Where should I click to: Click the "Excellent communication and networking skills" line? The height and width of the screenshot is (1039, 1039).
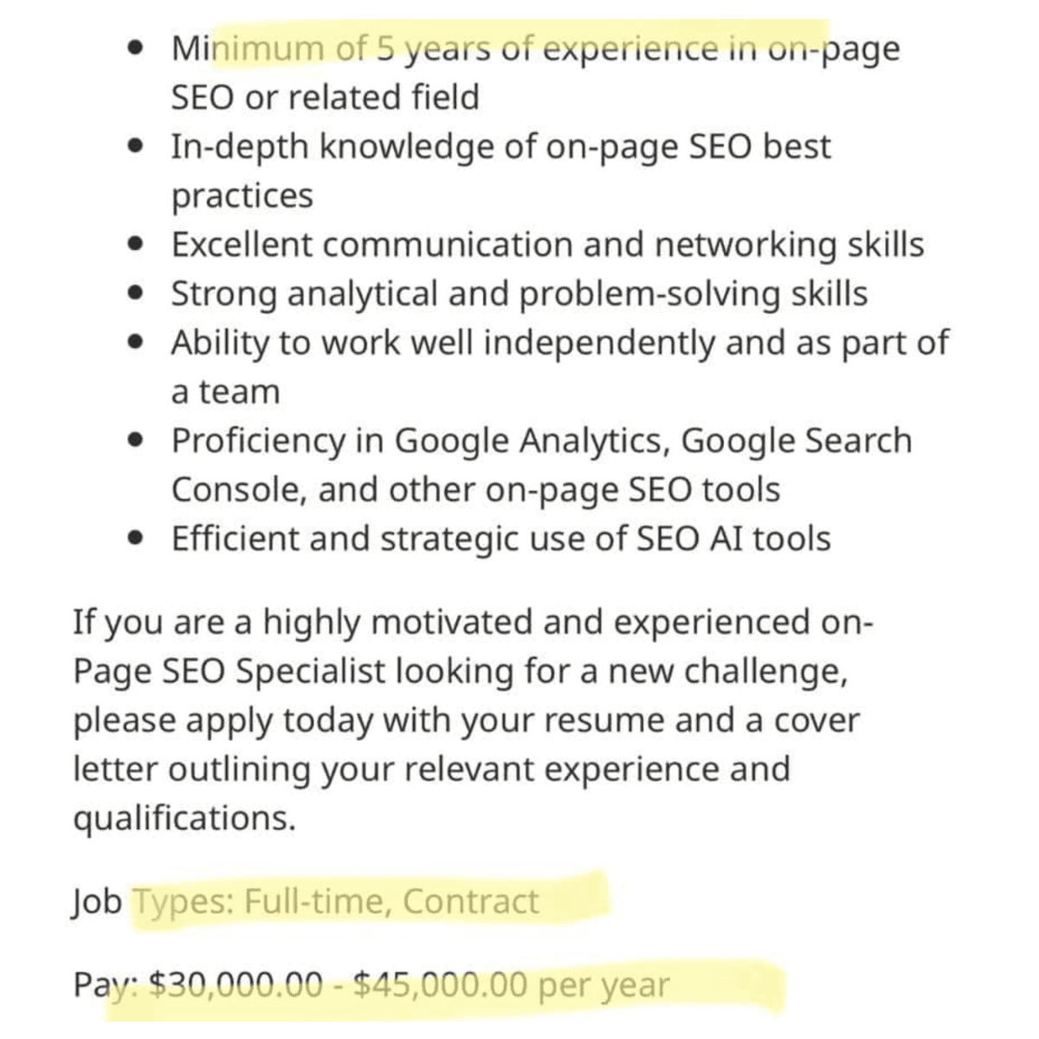[547, 245]
